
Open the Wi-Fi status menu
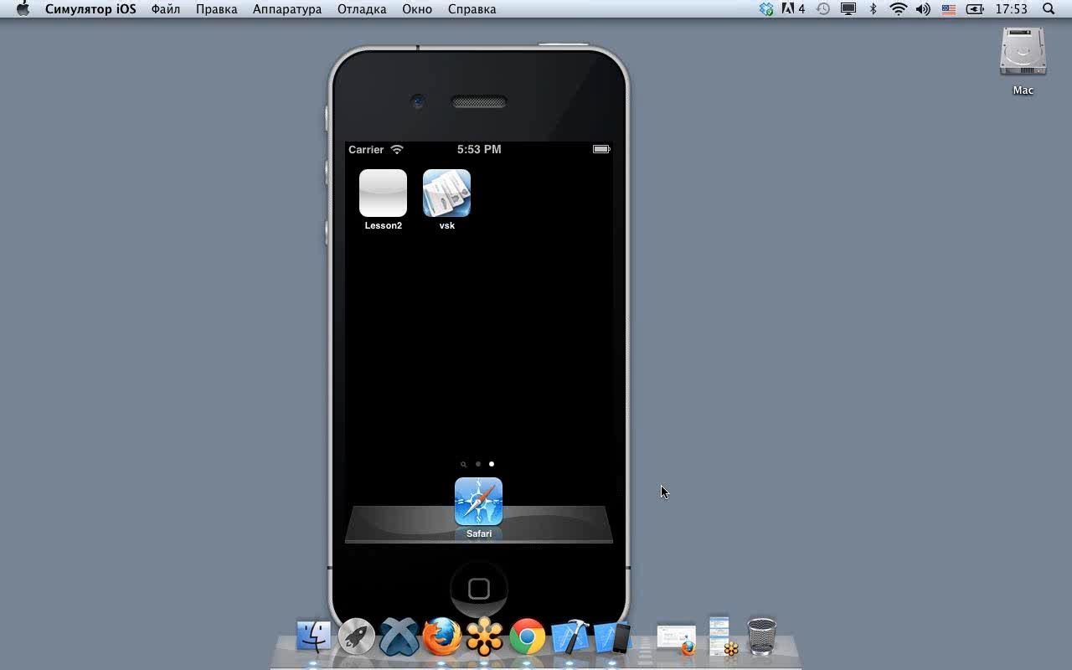click(899, 9)
